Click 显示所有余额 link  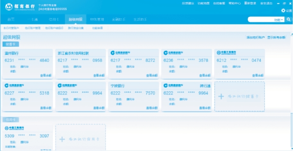pyautogui.click(x=276, y=38)
